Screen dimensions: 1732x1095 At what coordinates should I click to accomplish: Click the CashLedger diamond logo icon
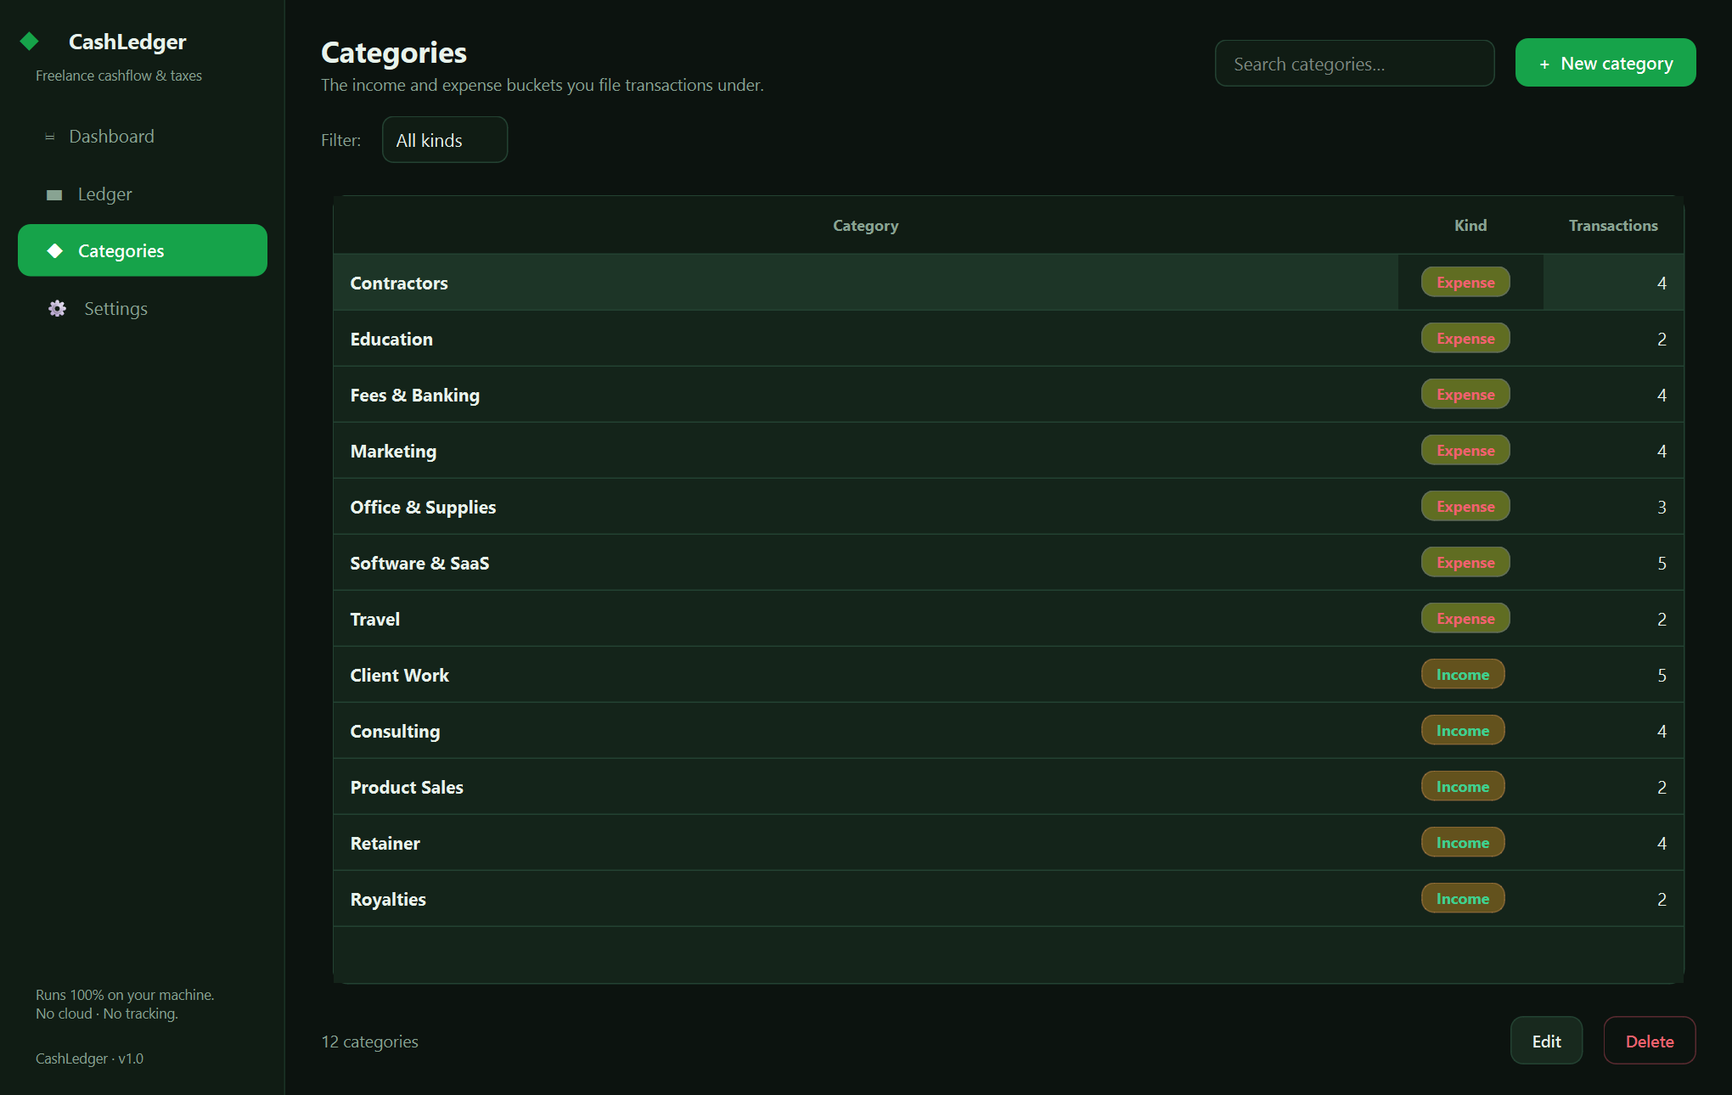click(x=30, y=41)
